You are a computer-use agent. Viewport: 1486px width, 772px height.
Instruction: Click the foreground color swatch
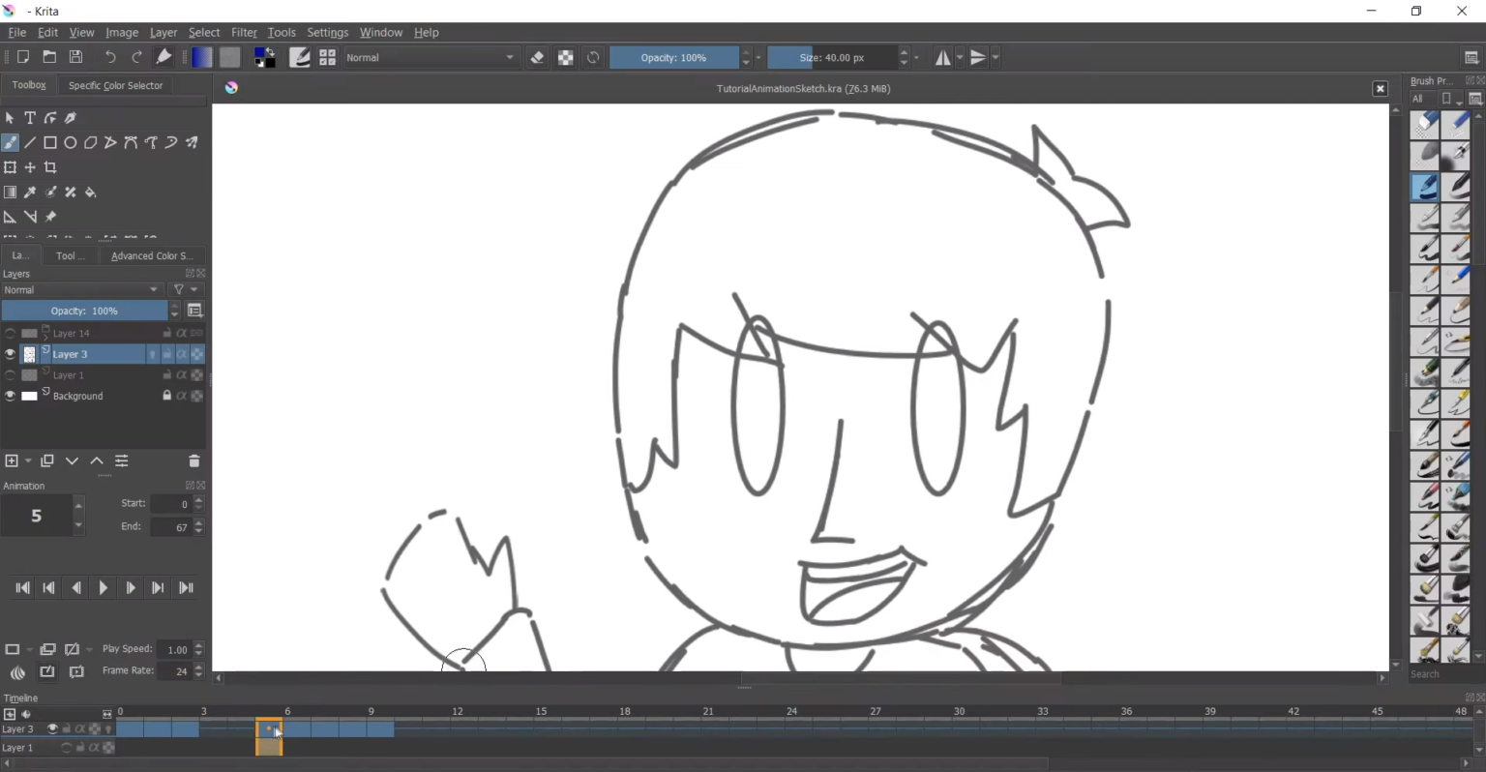point(260,53)
